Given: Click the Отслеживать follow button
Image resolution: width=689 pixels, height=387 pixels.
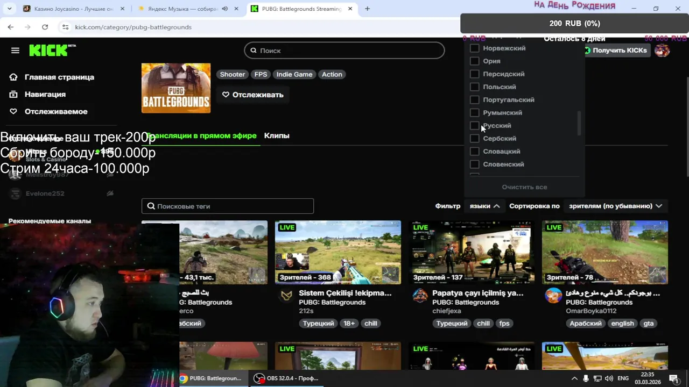Looking at the screenshot, I should tap(253, 95).
